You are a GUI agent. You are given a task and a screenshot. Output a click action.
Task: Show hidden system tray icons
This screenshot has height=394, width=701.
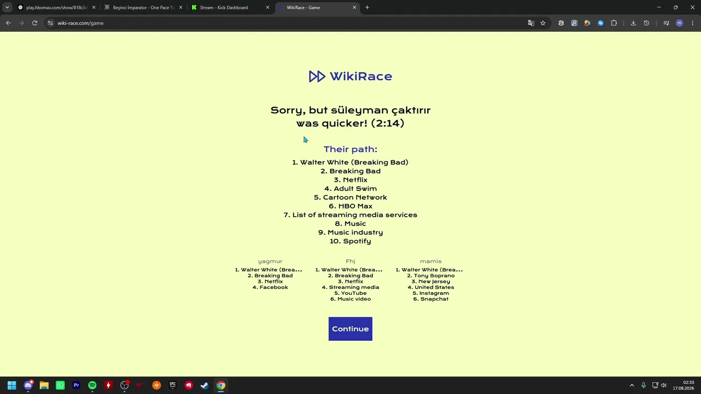tap(631, 385)
